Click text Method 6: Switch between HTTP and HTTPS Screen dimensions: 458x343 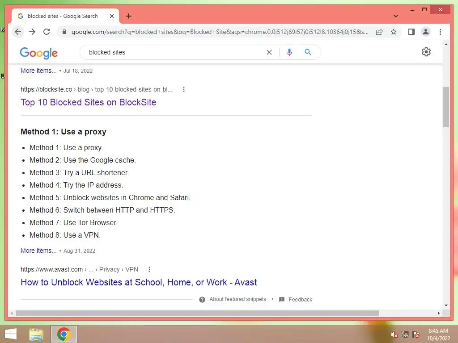pyautogui.click(x=102, y=210)
